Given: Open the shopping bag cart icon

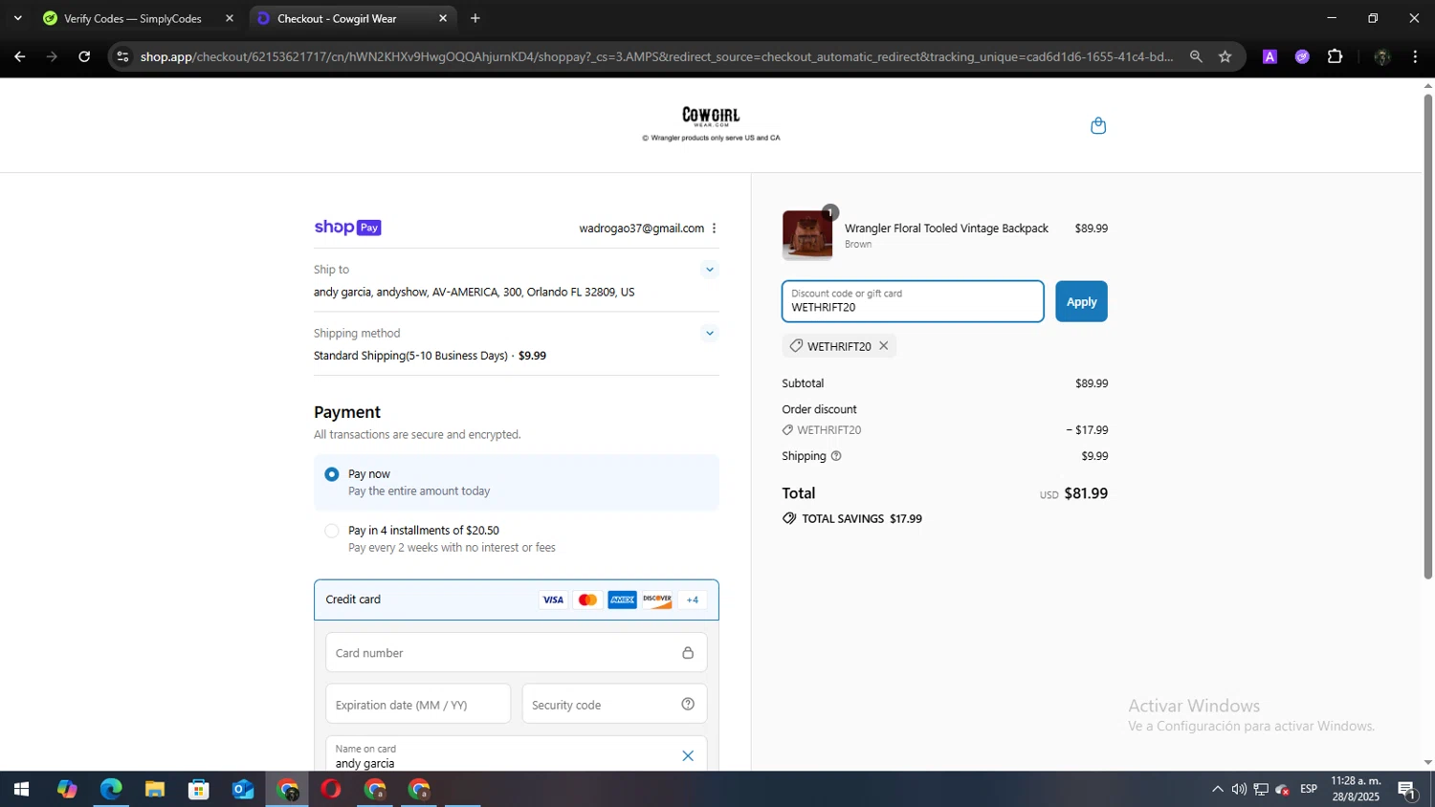Looking at the screenshot, I should coord(1098,125).
